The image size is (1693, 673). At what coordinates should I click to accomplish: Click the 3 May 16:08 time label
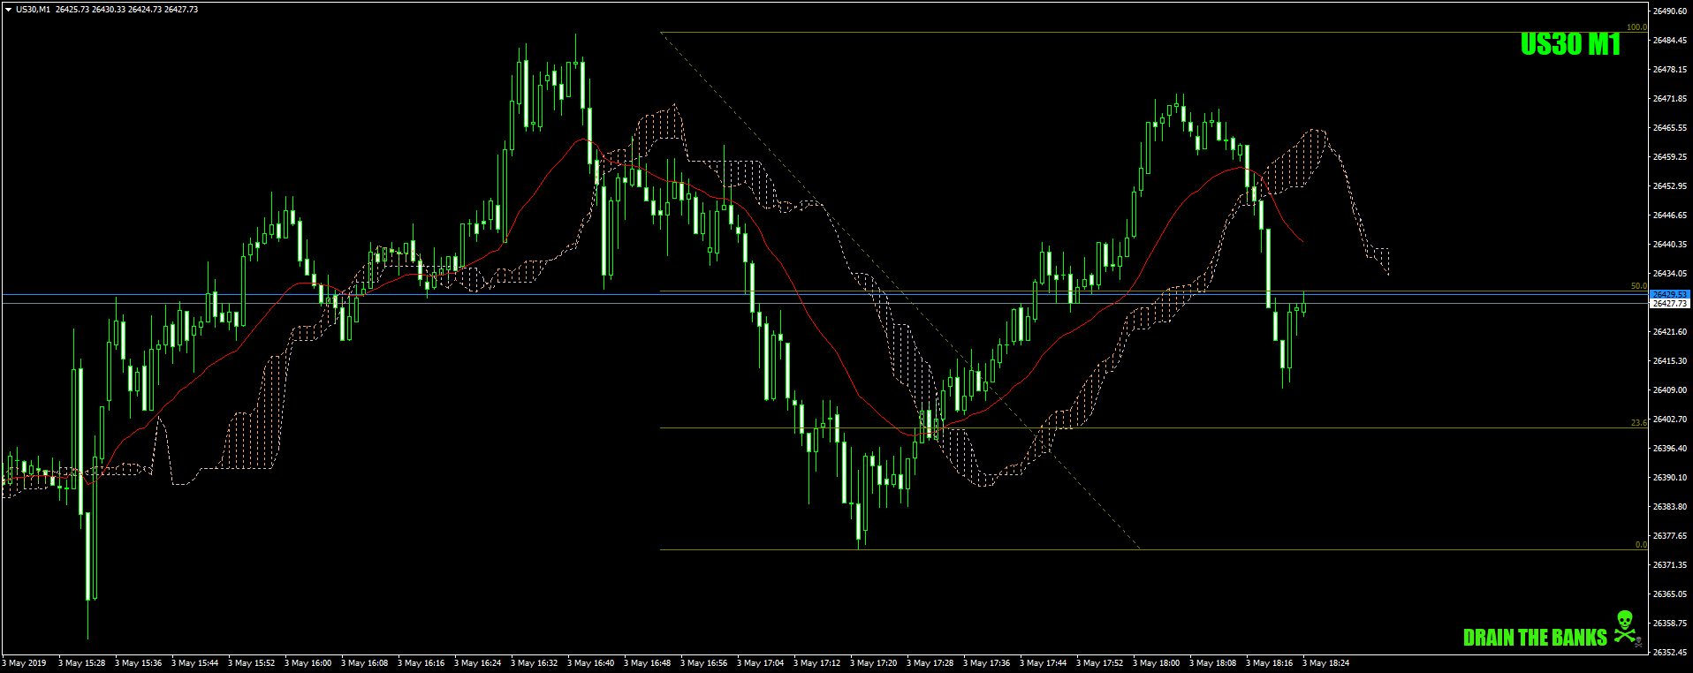coord(365,663)
